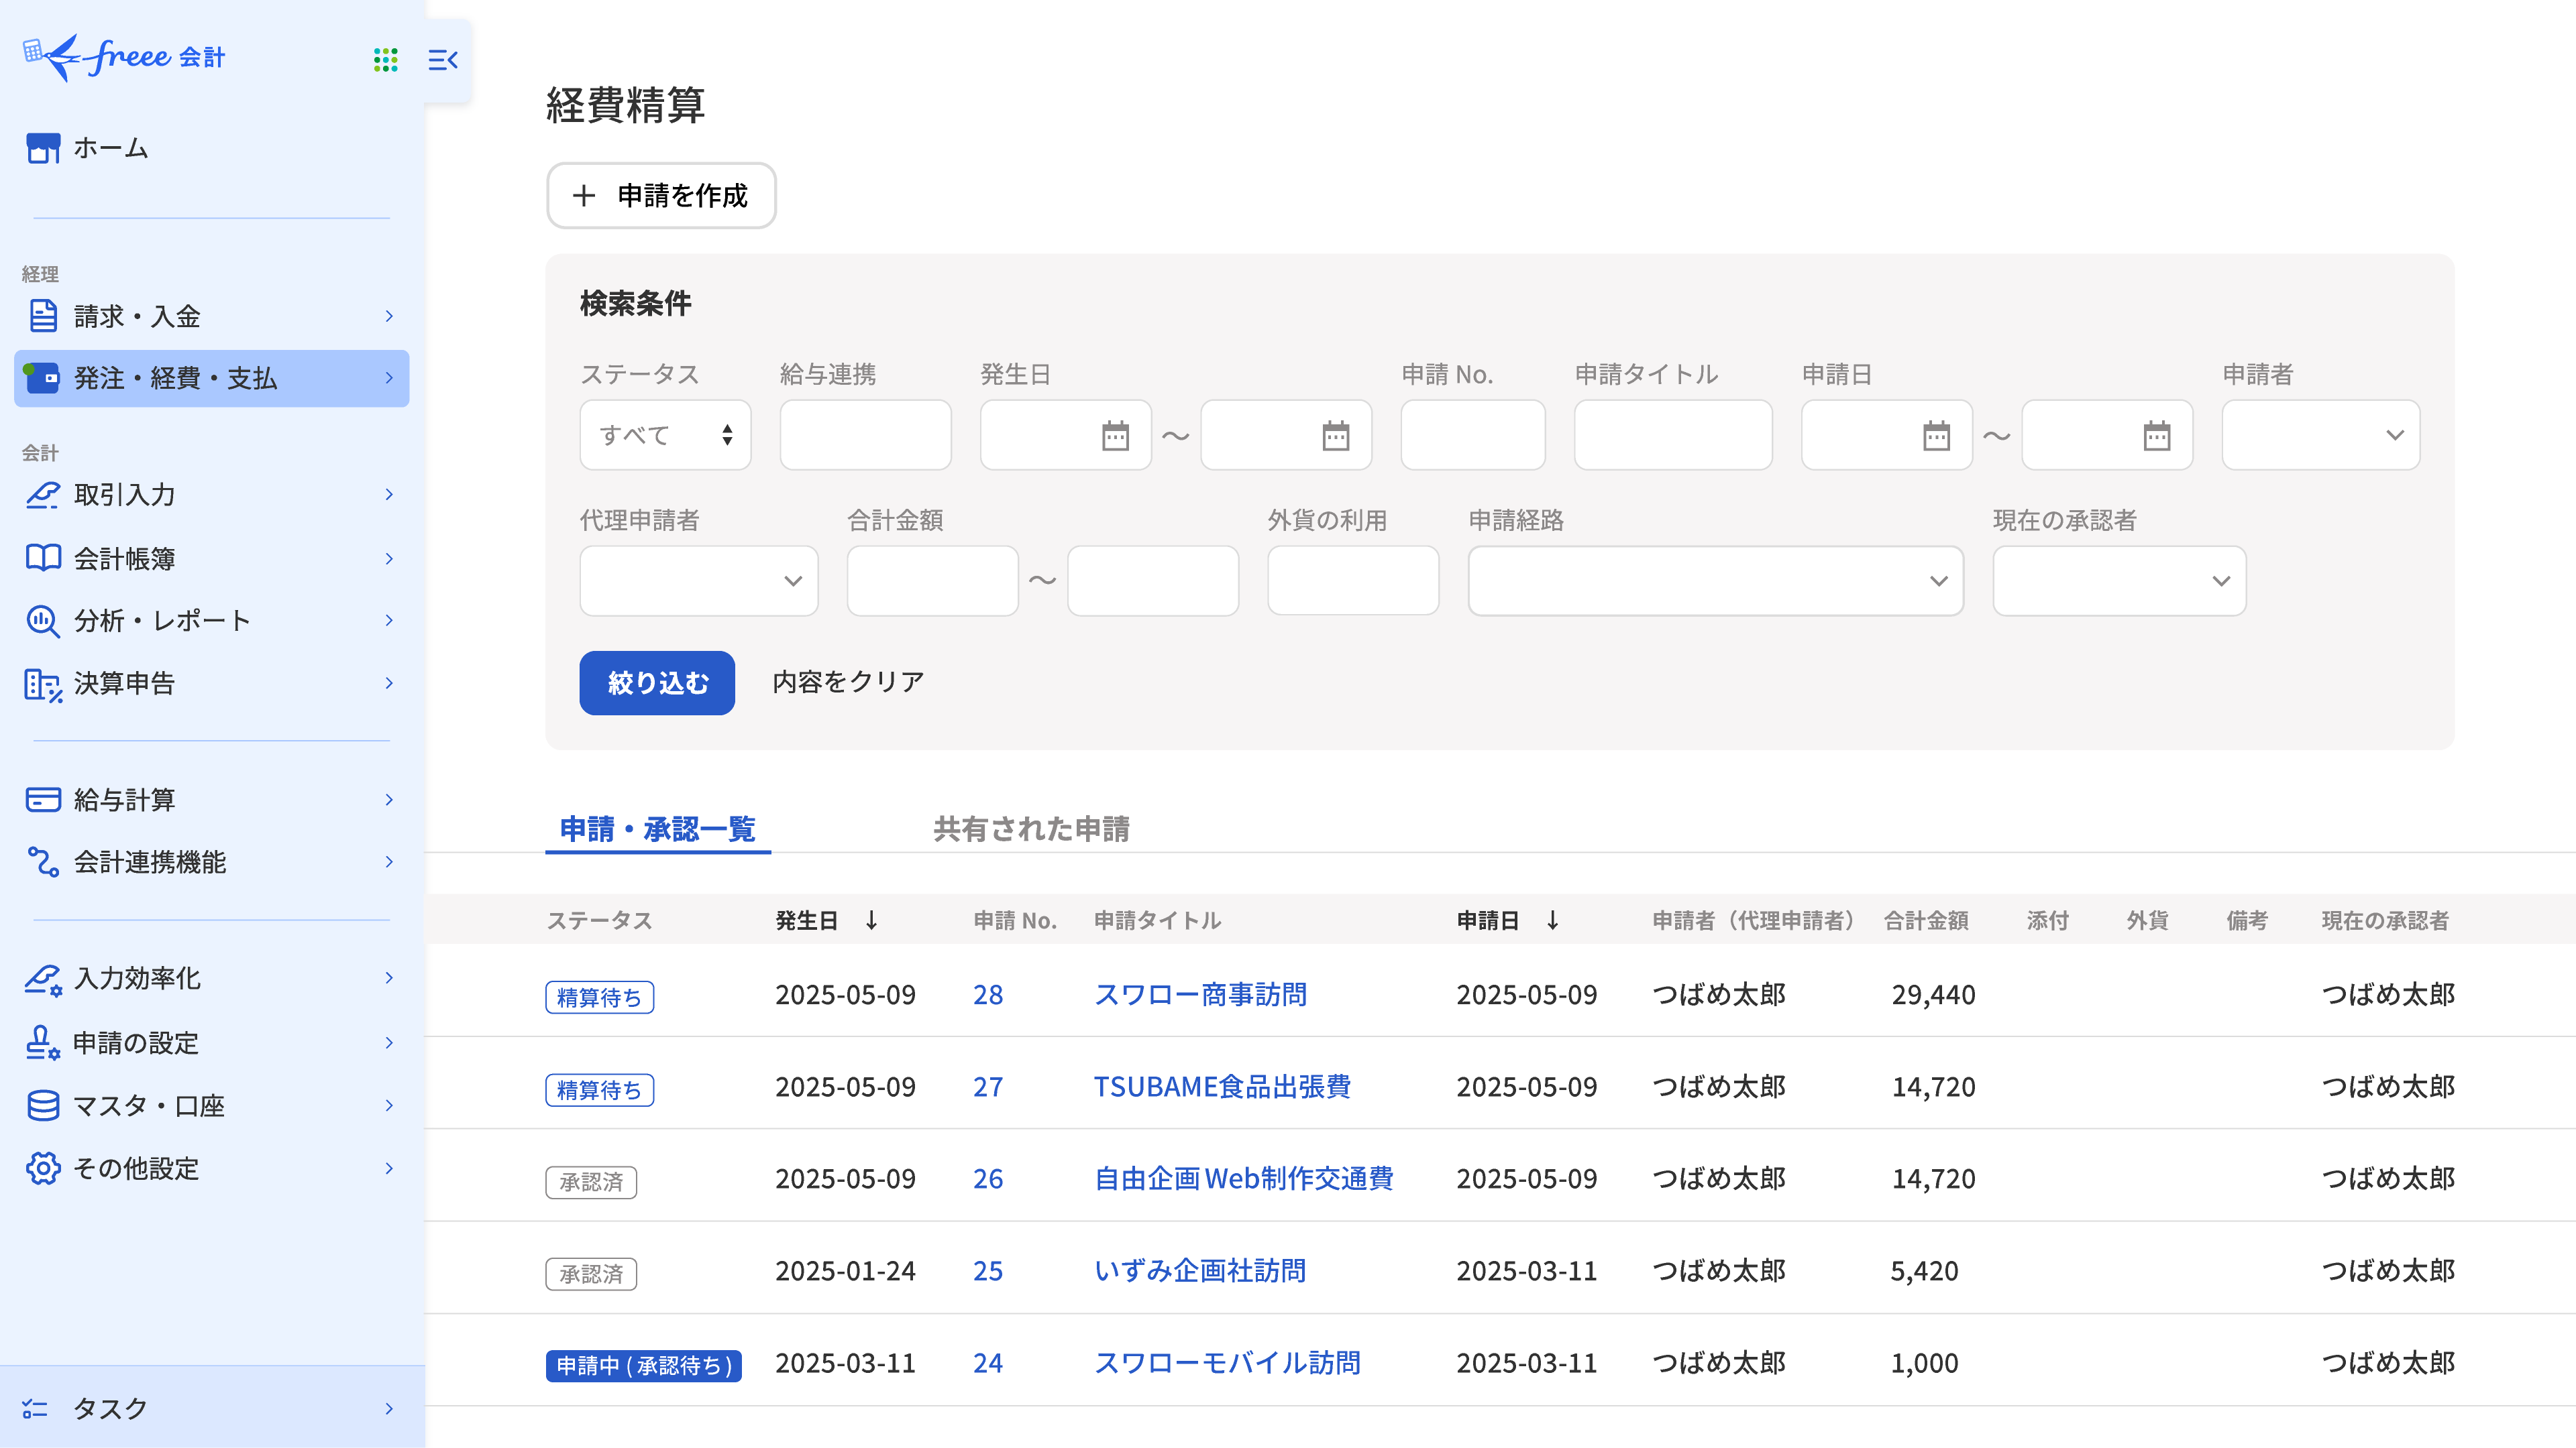The height and width of the screenshot is (1448, 2576).
Task: Select the 申請・承認一覧 tab
Action: [657, 829]
